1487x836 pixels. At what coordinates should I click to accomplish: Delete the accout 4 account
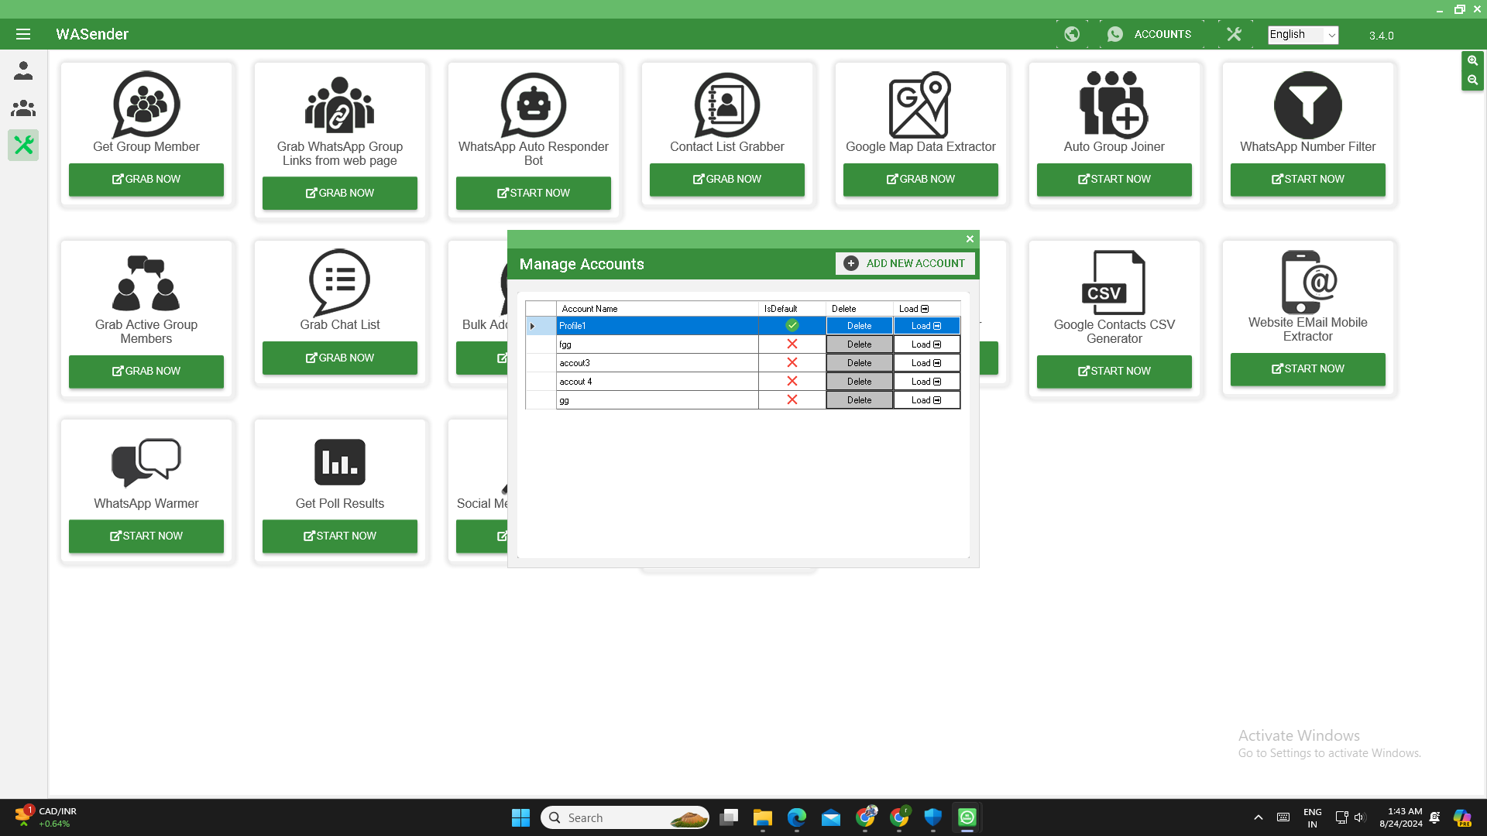(859, 382)
